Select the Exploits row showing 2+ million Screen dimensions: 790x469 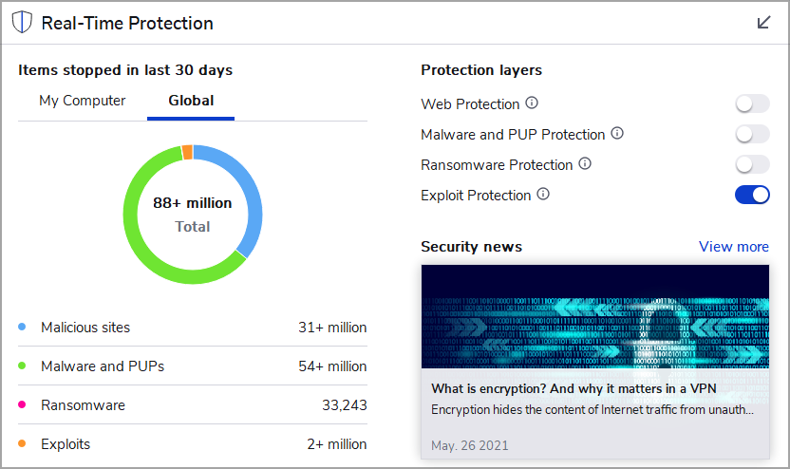click(193, 443)
